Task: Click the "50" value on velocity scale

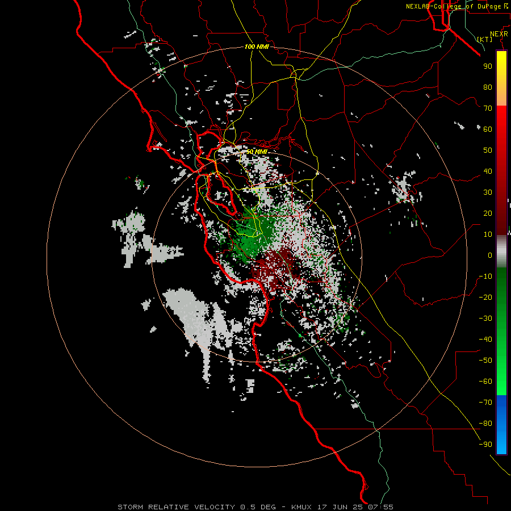Action: (x=488, y=150)
